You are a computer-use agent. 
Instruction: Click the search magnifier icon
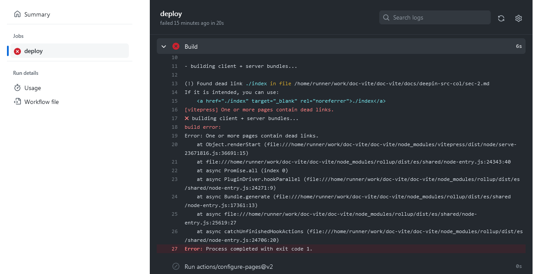pyautogui.click(x=386, y=18)
